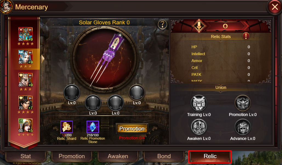Open the question mark help icon

coord(162,25)
